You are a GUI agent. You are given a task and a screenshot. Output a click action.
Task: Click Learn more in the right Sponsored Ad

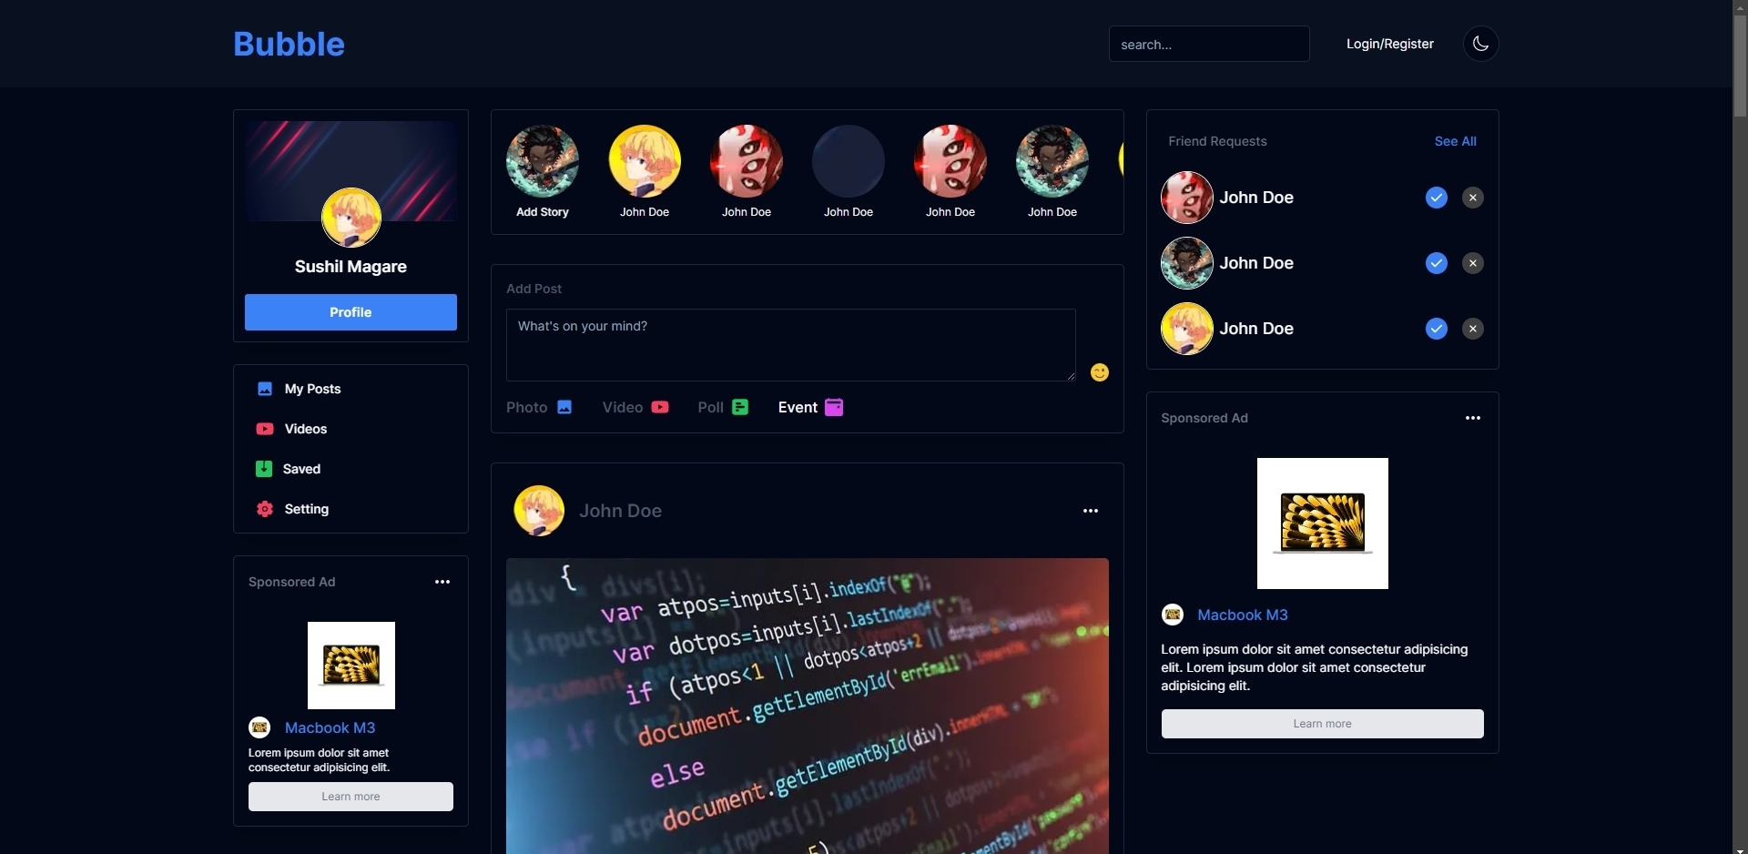tap(1322, 724)
